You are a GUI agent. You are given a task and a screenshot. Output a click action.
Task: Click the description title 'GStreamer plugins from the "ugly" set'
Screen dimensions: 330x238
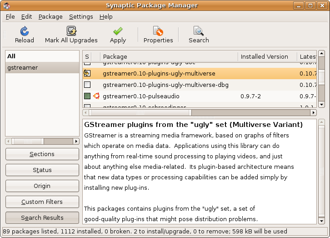click(155, 125)
